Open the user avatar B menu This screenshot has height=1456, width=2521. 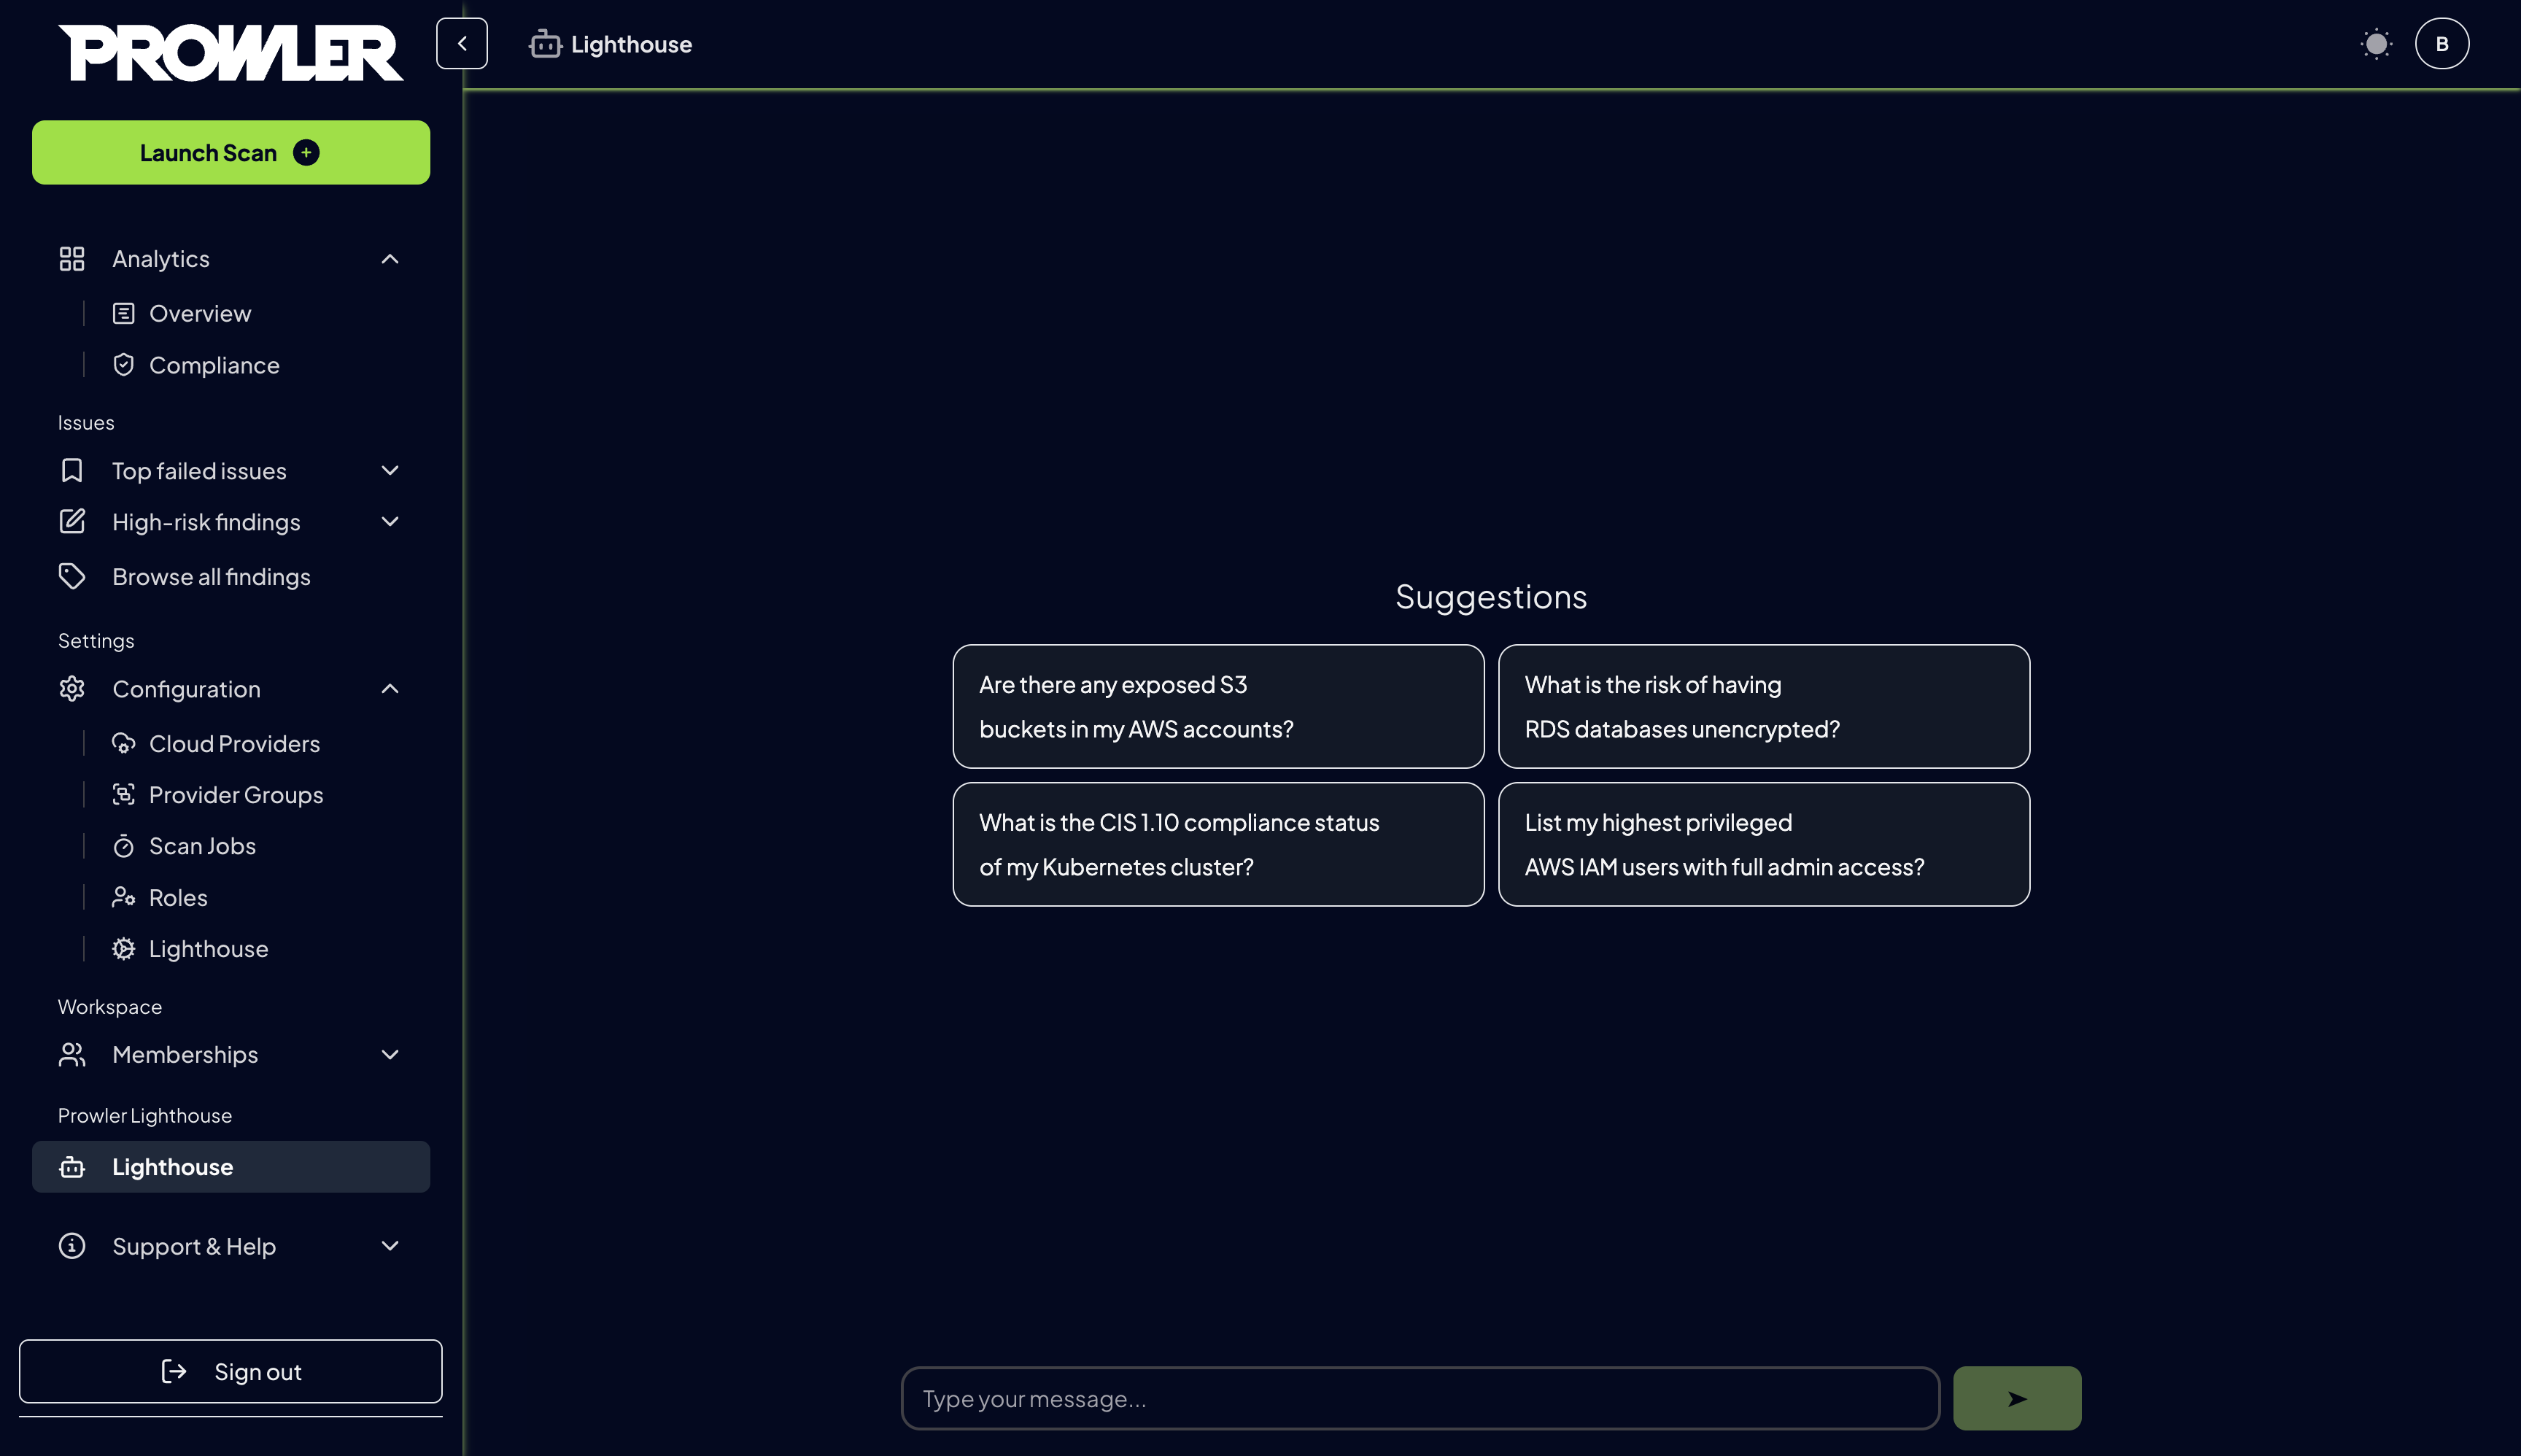click(x=2441, y=44)
